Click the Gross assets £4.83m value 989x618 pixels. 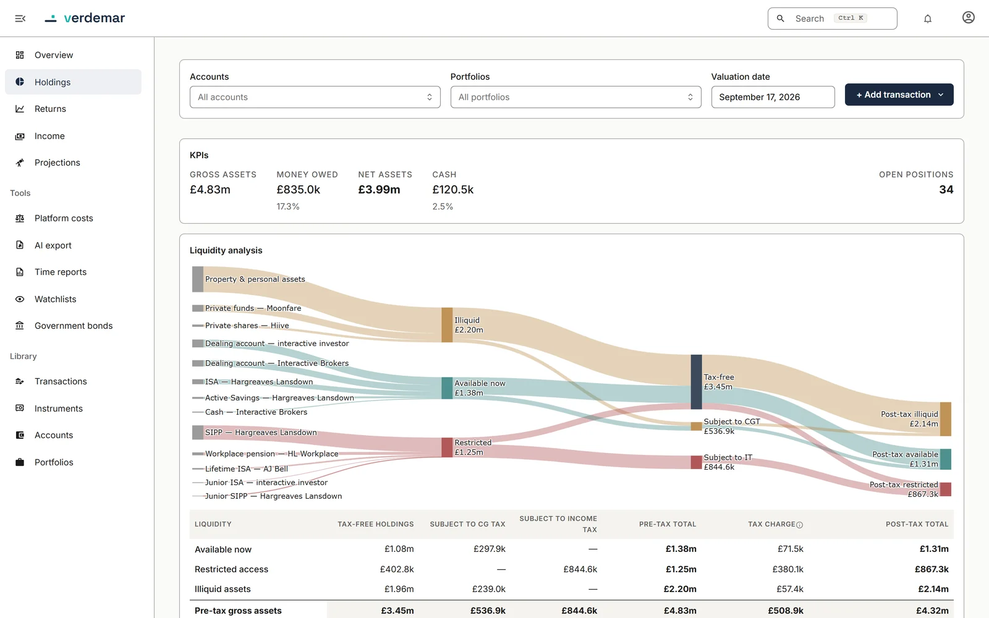[210, 190]
